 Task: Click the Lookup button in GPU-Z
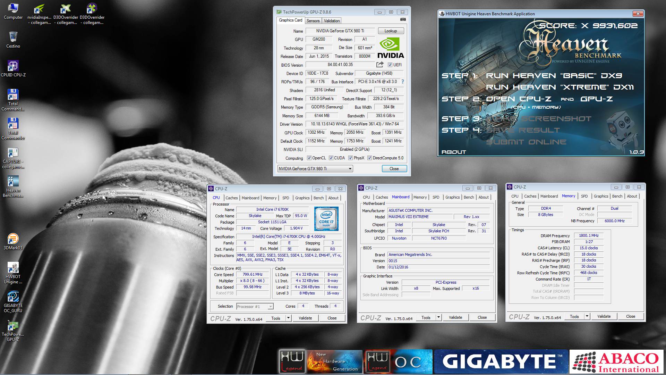point(391,31)
